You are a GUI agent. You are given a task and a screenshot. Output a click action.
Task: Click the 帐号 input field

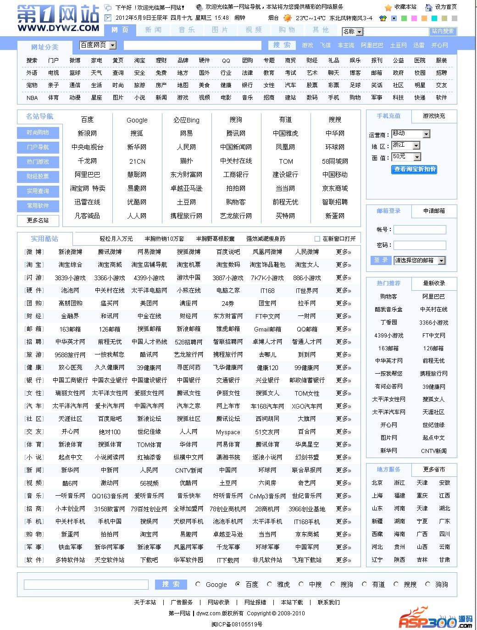tap(420, 230)
